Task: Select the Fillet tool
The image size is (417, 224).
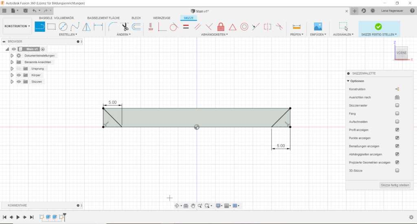Action: click(113, 26)
